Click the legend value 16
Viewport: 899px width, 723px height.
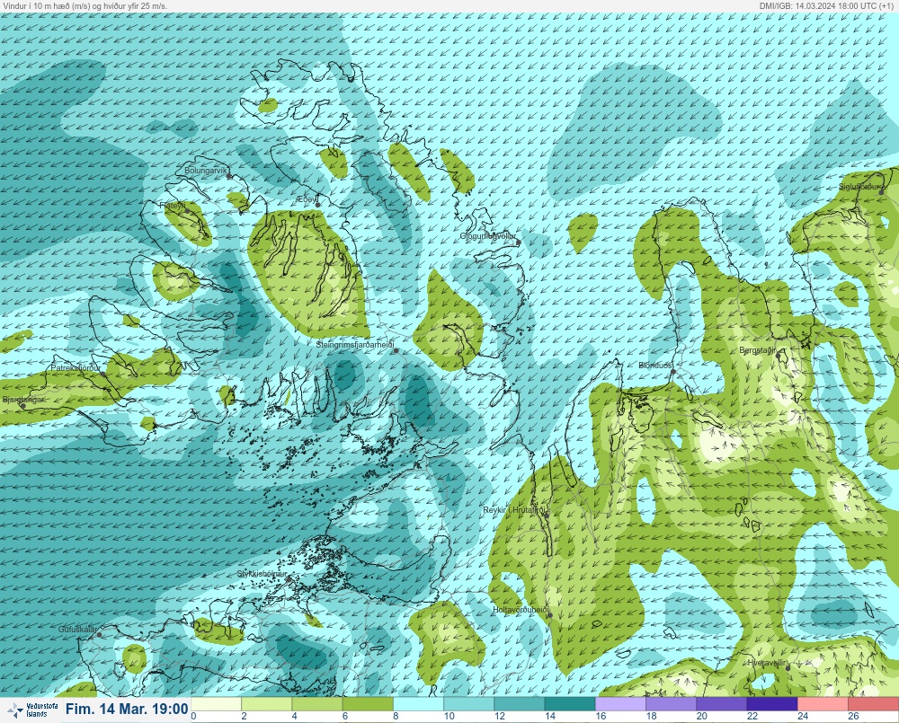click(x=601, y=716)
